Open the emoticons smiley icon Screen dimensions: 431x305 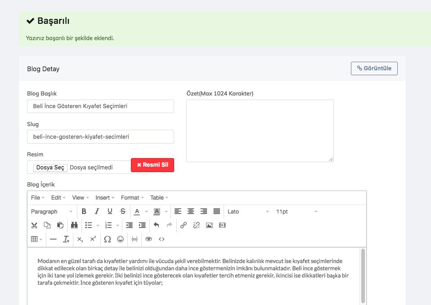tap(121, 239)
